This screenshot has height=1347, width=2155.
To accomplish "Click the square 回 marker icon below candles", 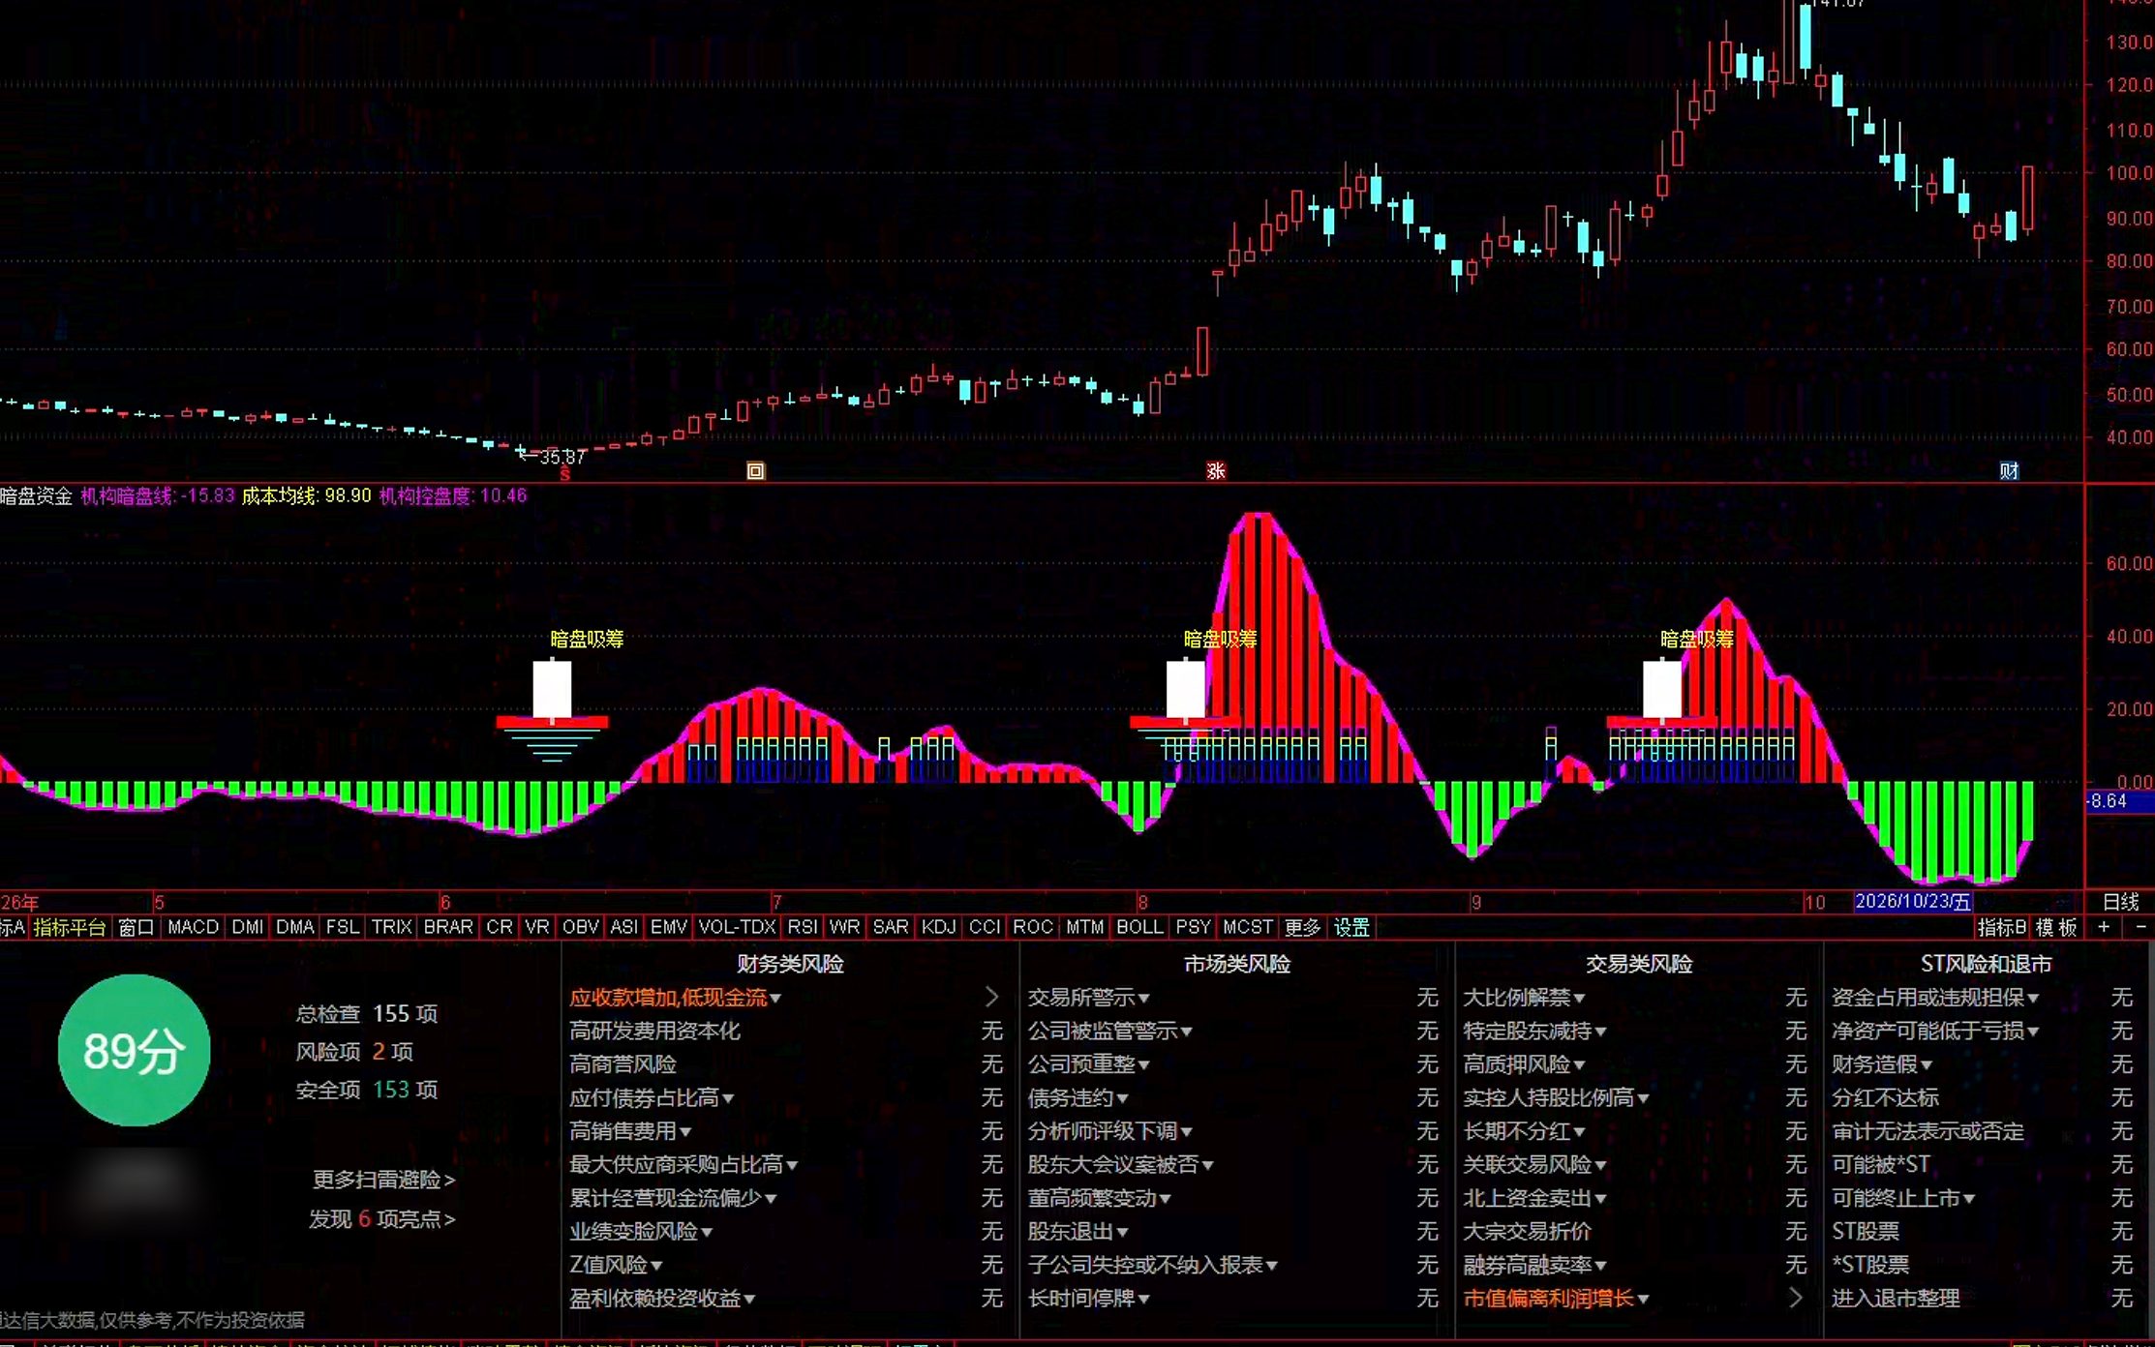I will pos(755,471).
